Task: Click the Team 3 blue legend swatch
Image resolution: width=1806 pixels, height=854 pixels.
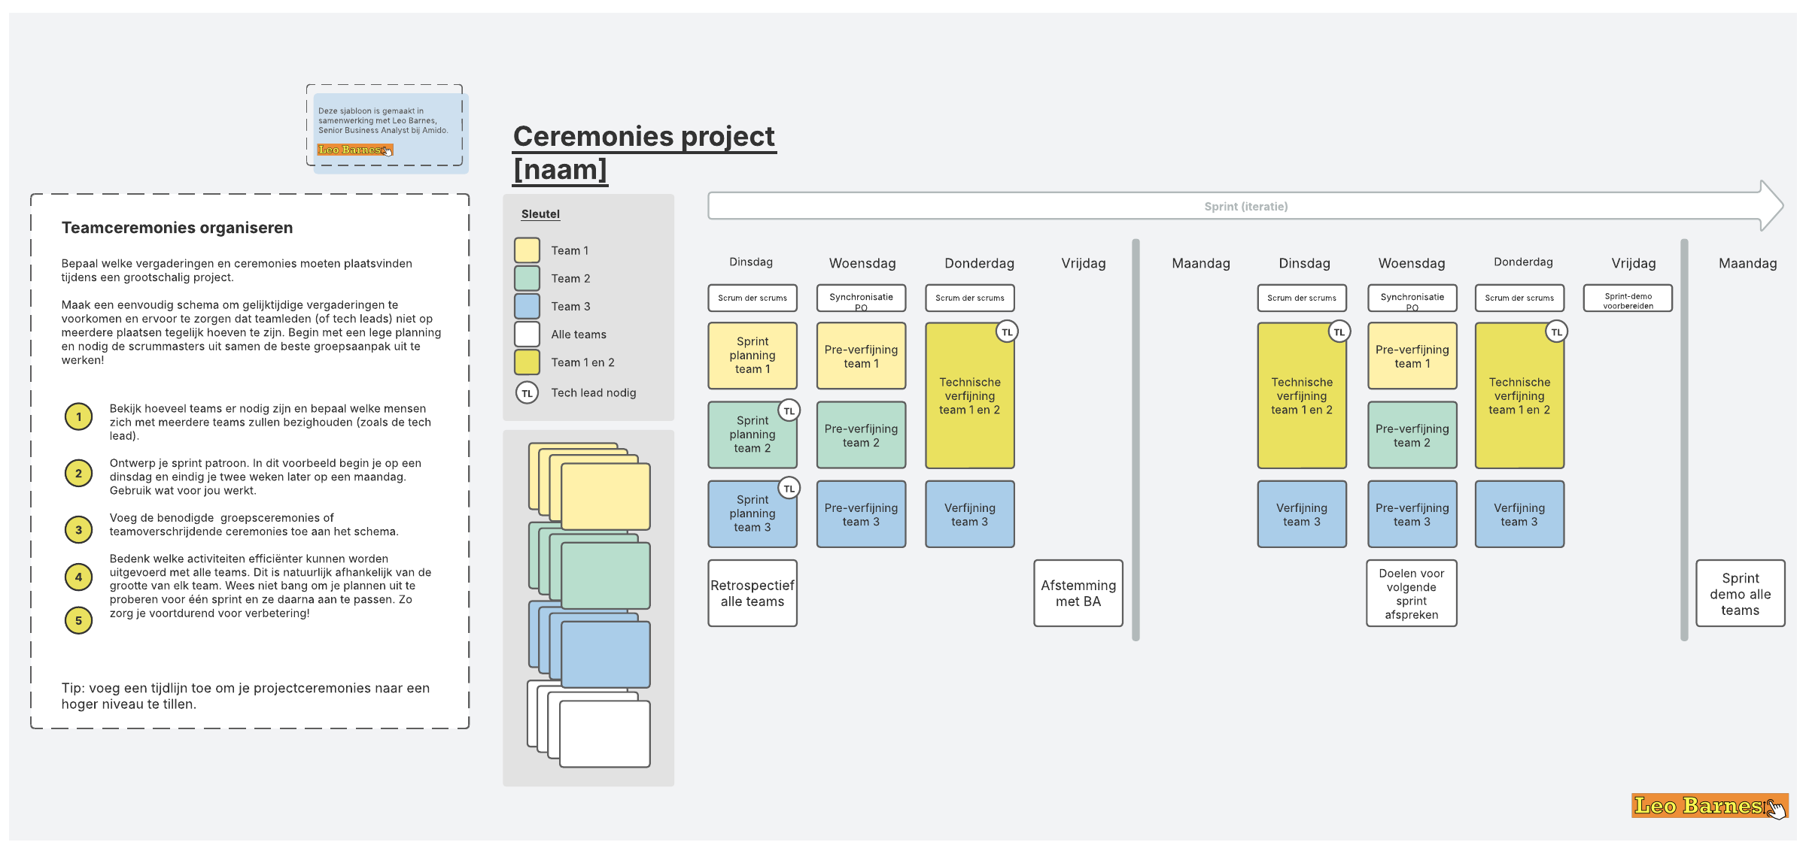Action: [x=527, y=306]
